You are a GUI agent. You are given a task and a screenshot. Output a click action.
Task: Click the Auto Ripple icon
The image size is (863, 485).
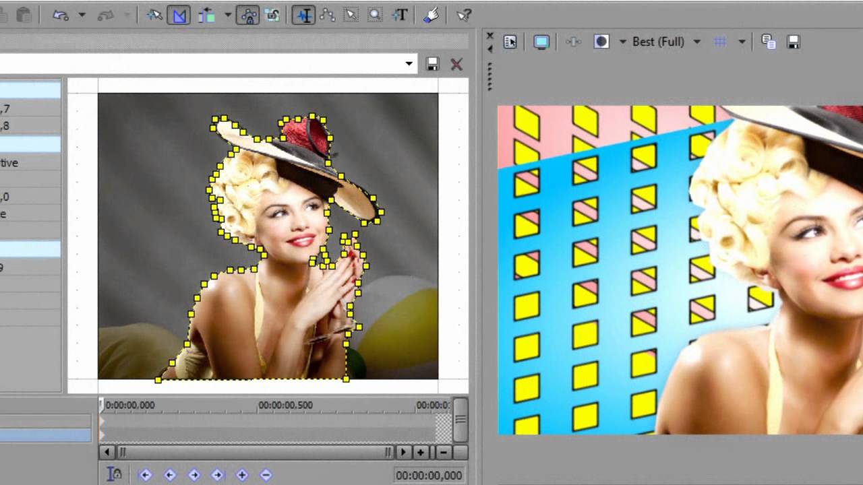coord(207,15)
